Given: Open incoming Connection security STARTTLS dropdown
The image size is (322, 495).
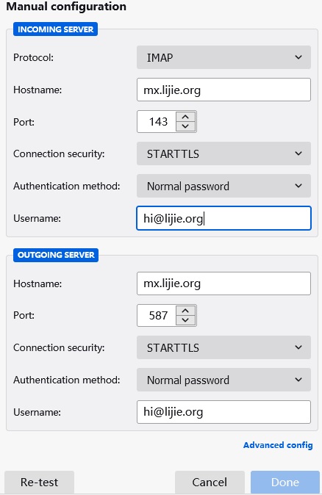Looking at the screenshot, I should point(223,153).
